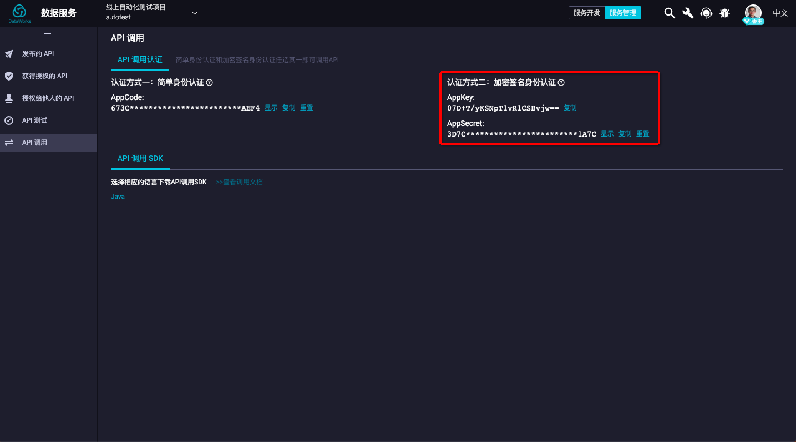Switch language via 中文

(780, 13)
